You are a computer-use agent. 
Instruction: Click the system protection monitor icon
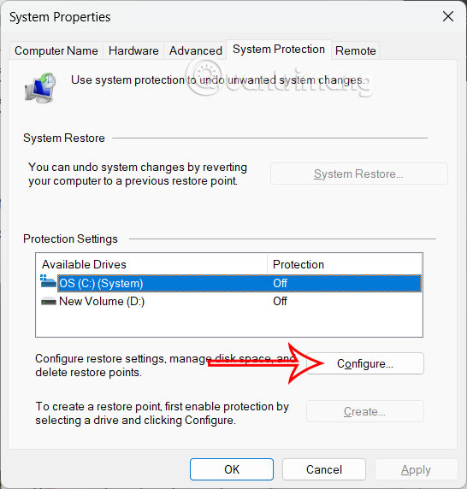tap(40, 88)
